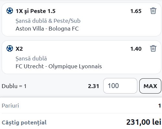Select the X2 bet title
This screenshot has width=162, height=129.
(x=19, y=49)
